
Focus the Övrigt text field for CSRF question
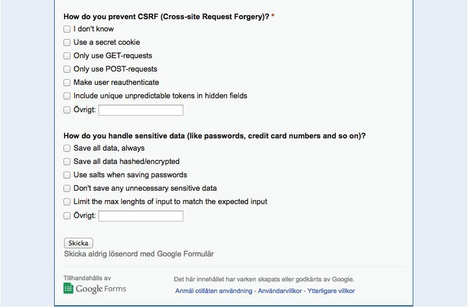141,110
